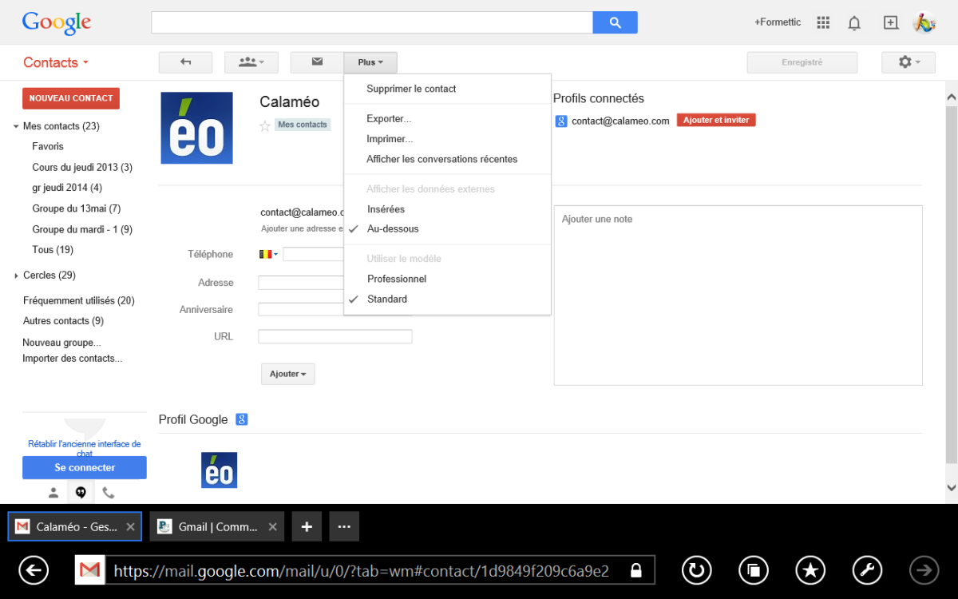Open the notifications bell
Viewport: 958px width, 599px height.
[854, 22]
